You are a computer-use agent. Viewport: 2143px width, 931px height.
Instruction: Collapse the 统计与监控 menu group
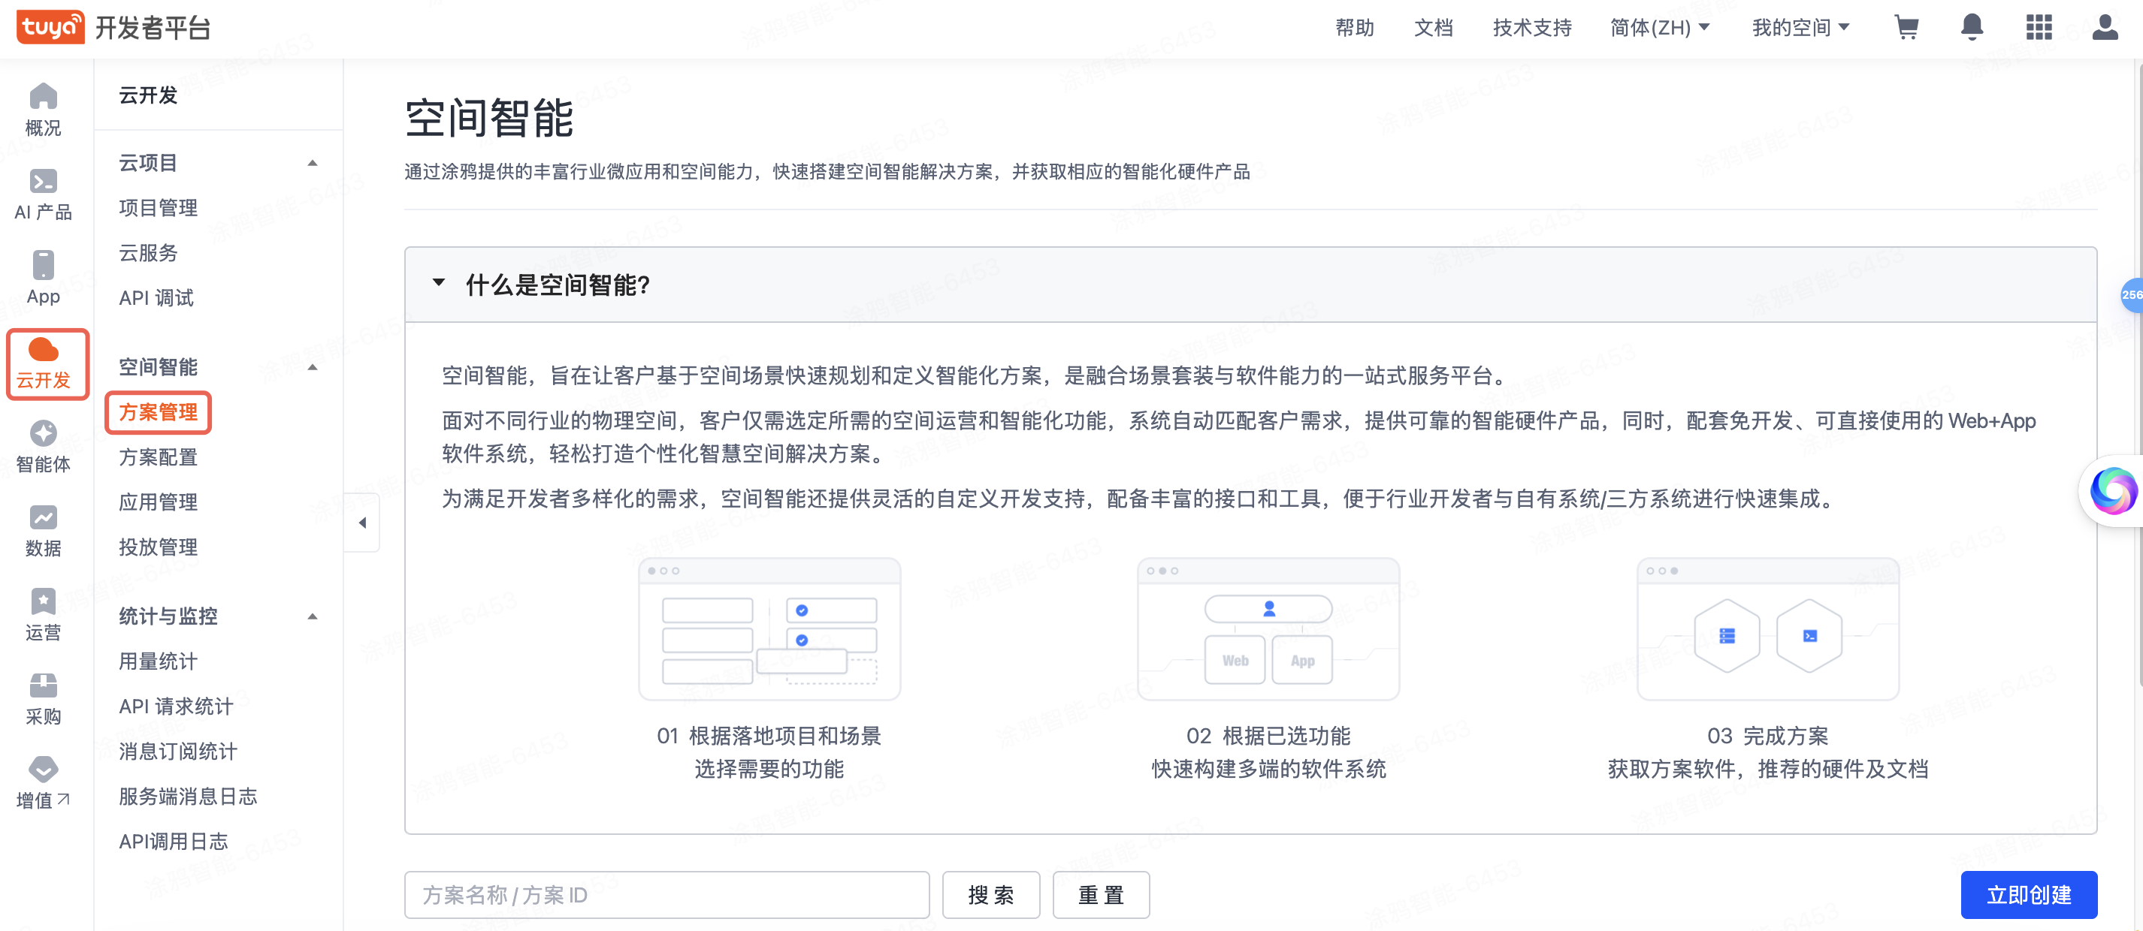pos(313,617)
